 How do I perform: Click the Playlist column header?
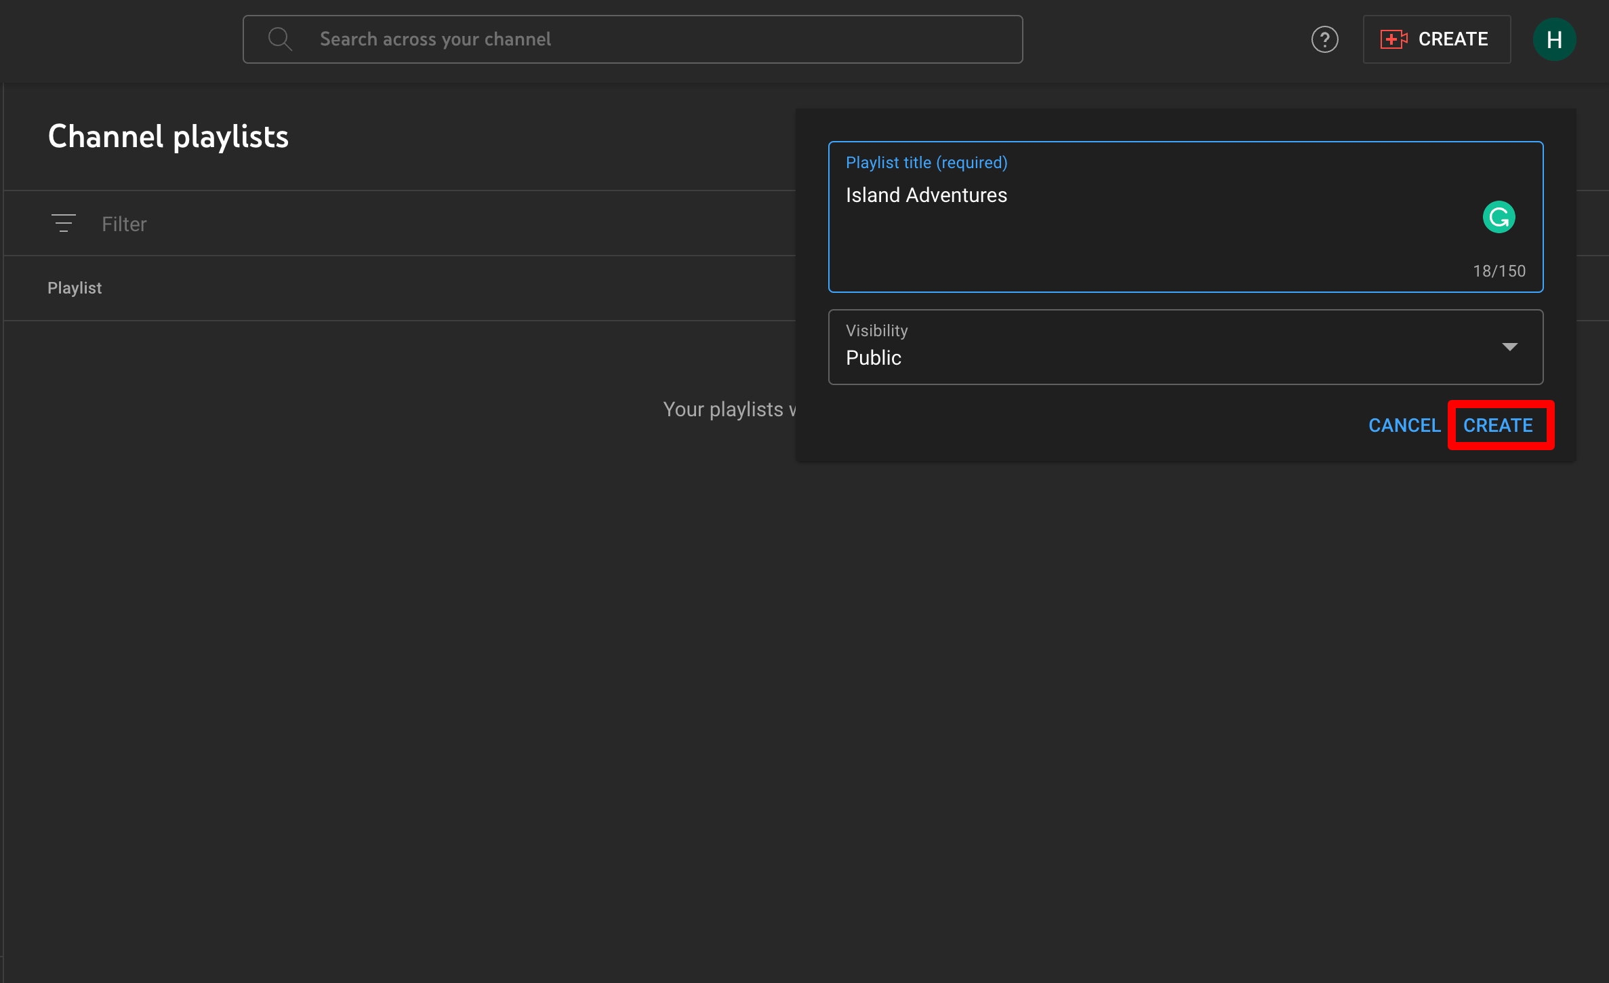pyautogui.click(x=75, y=288)
